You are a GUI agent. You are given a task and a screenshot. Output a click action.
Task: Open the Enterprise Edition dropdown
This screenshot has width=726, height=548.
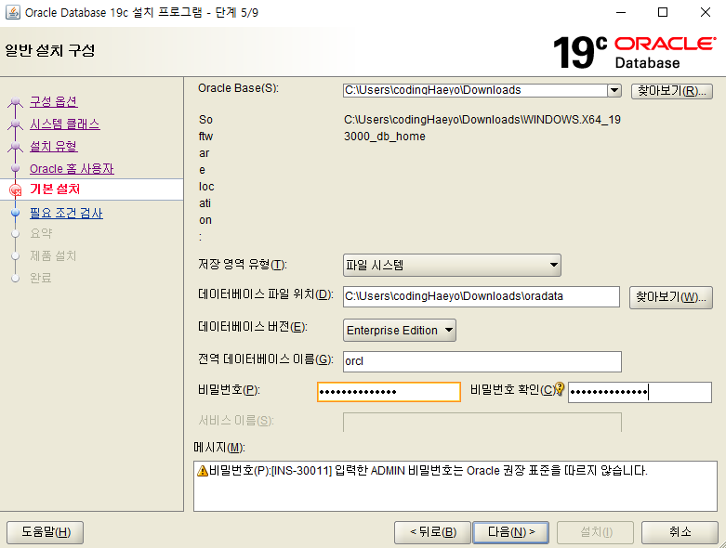[x=399, y=330]
